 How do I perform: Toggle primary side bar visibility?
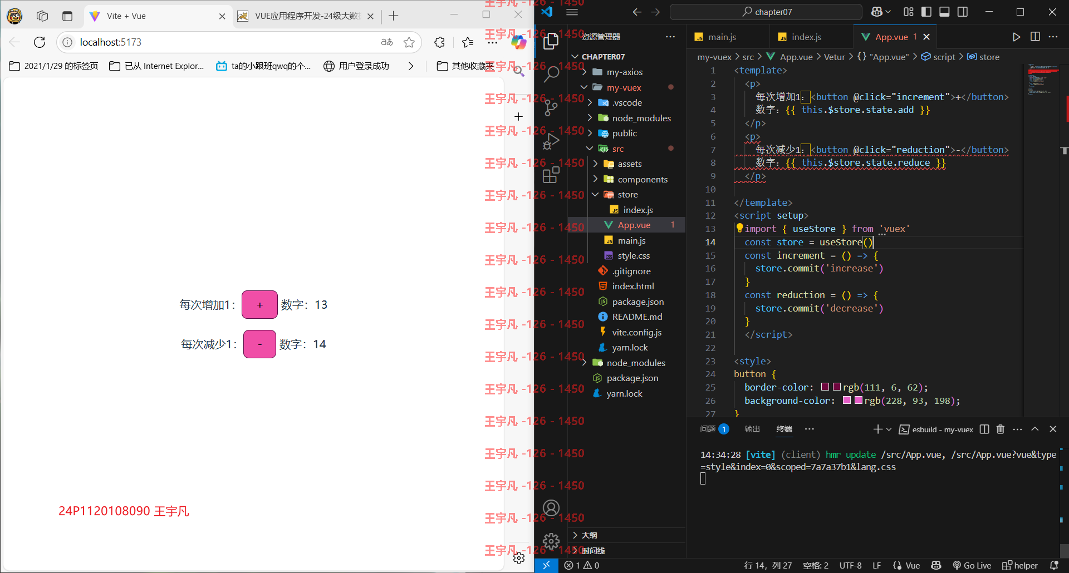pyautogui.click(x=926, y=12)
